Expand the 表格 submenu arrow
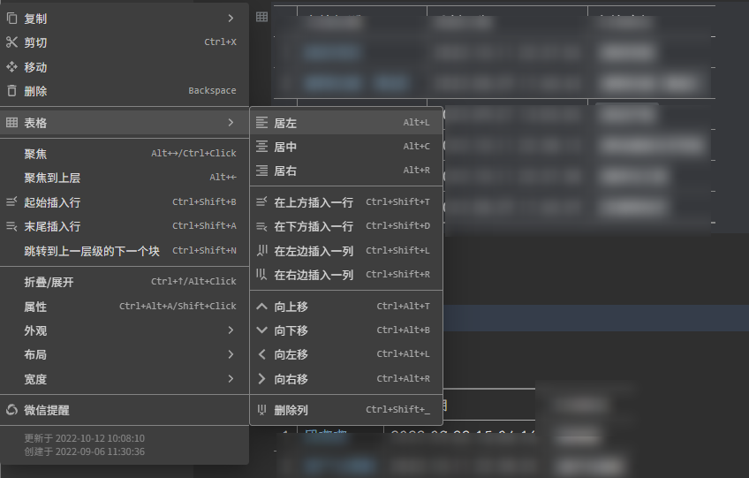This screenshot has width=749, height=478. point(231,122)
